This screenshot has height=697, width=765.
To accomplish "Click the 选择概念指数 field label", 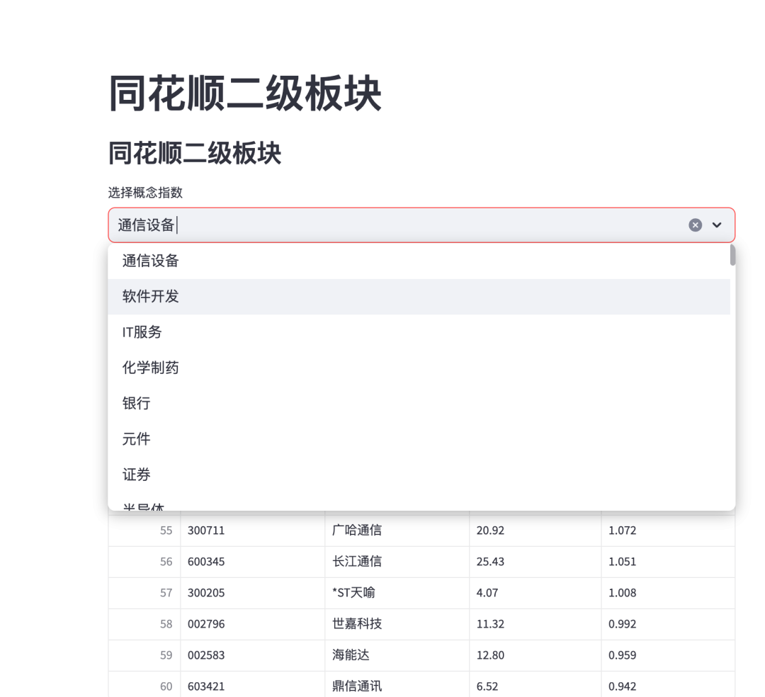I will (145, 193).
